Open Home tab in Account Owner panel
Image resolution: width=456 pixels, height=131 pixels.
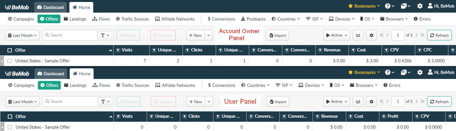click(x=81, y=7)
